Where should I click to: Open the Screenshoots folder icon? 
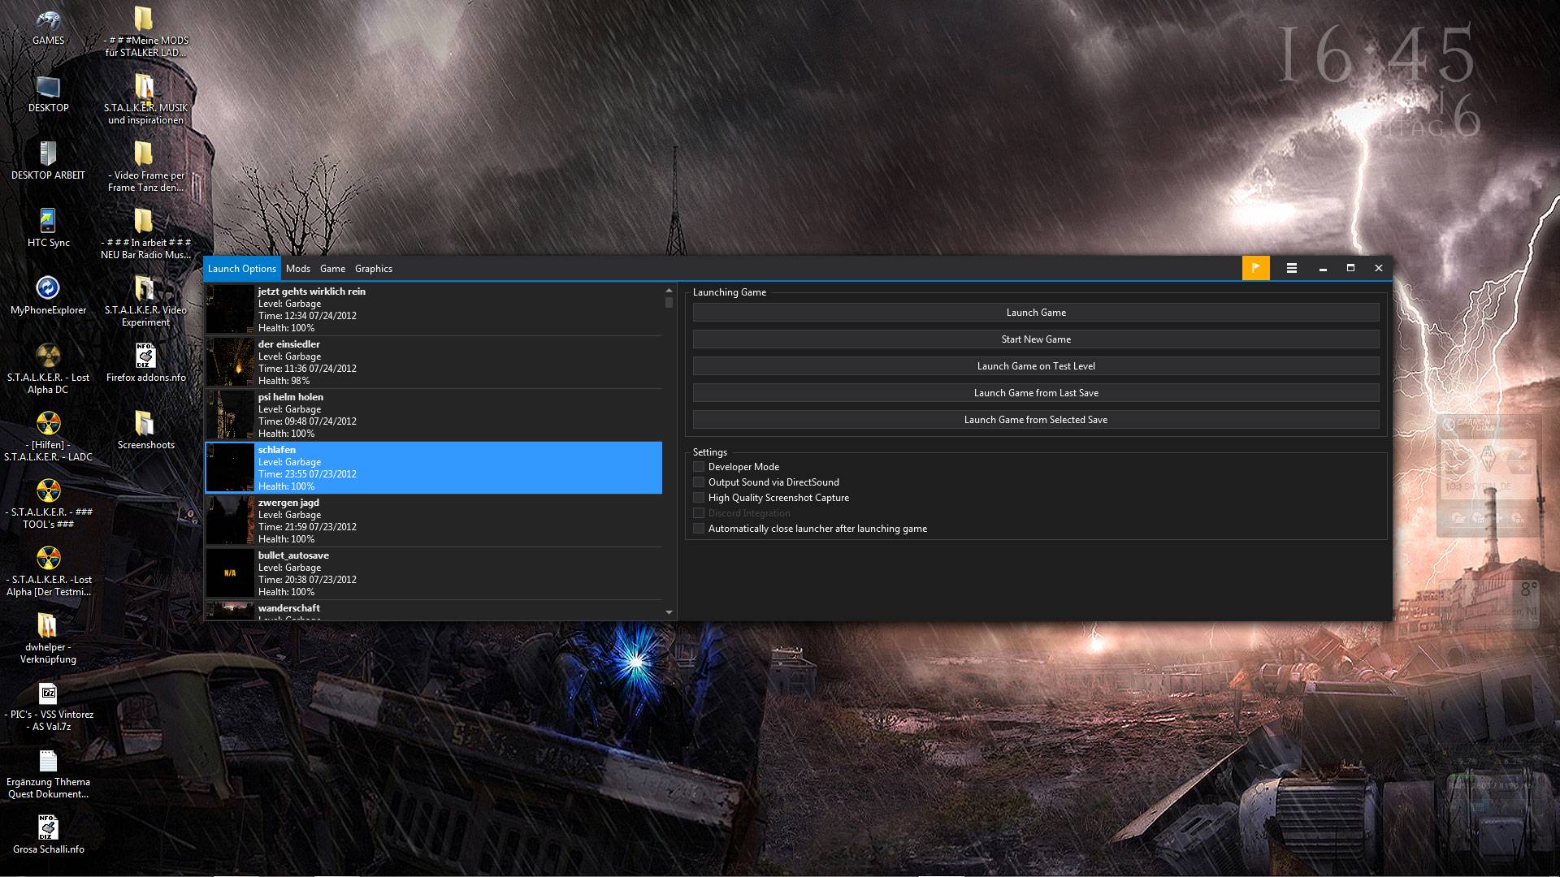coord(145,424)
